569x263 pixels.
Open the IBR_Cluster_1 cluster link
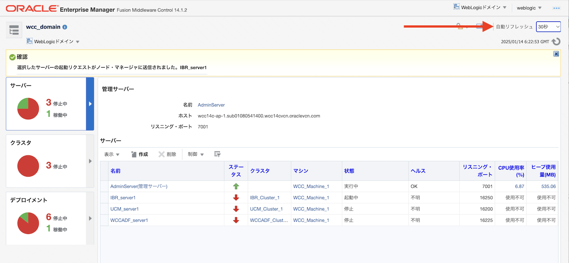pyautogui.click(x=264, y=198)
